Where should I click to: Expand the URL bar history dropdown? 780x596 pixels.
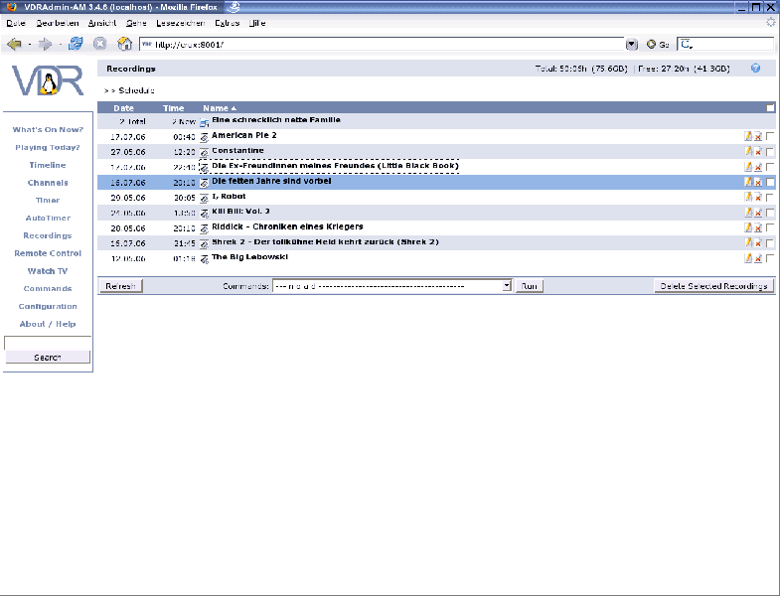(x=632, y=44)
